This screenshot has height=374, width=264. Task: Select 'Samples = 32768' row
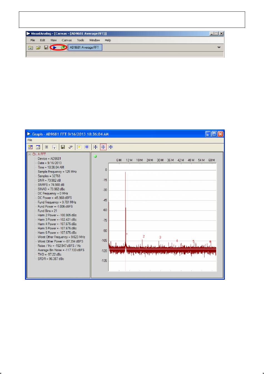tap(49, 176)
